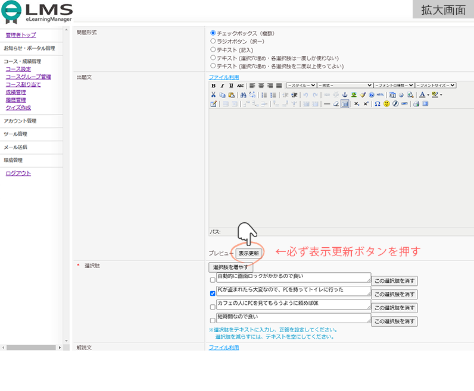
Task: Click ログアウト link
Action: coord(18,173)
